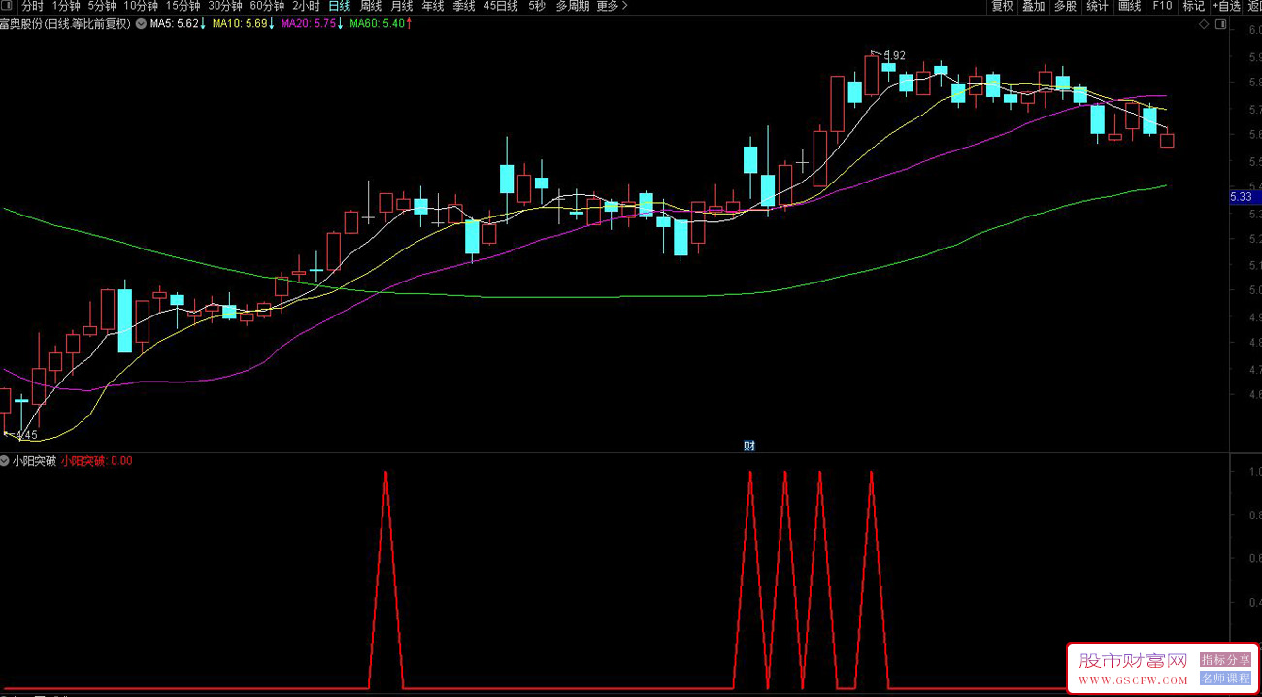
Task: Open the 股市财富网 website link
Action: [1133, 666]
